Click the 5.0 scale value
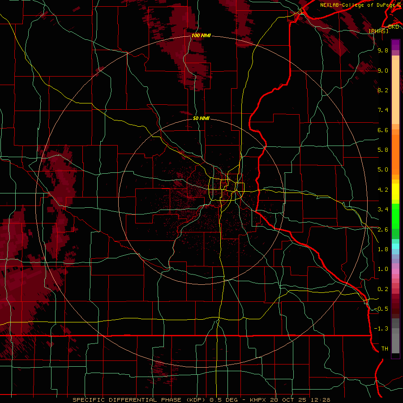The height and width of the screenshot is (403, 403). coord(383,170)
